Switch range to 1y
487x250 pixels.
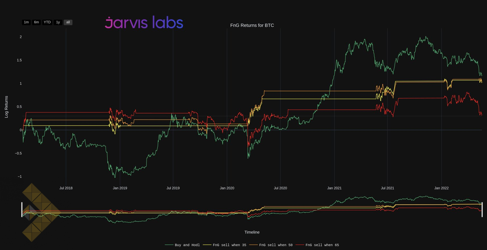[58, 22]
